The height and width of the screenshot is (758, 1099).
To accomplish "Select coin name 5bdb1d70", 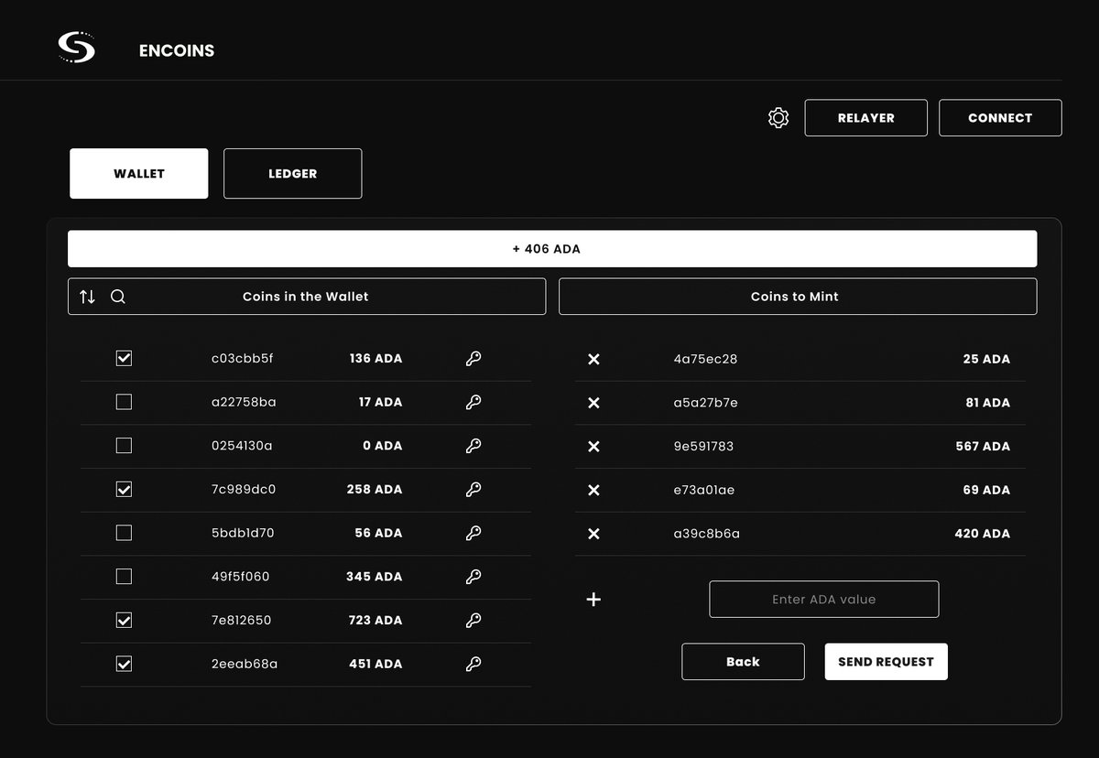I will click(243, 533).
